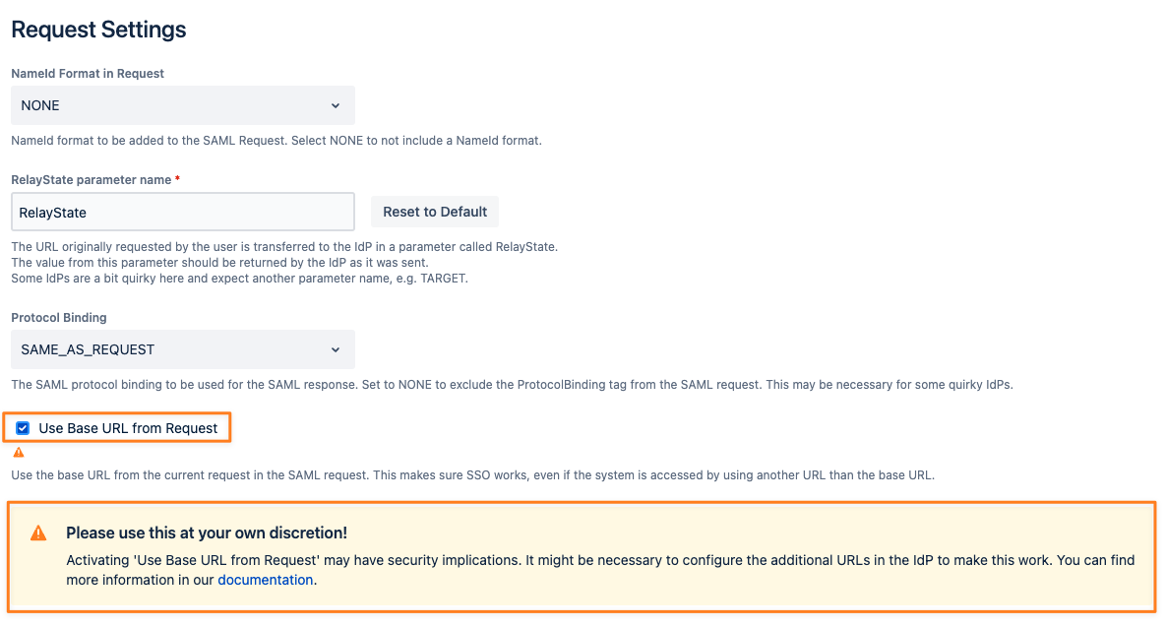Uncheck the Use Base URL from Request checkbox

(23, 428)
